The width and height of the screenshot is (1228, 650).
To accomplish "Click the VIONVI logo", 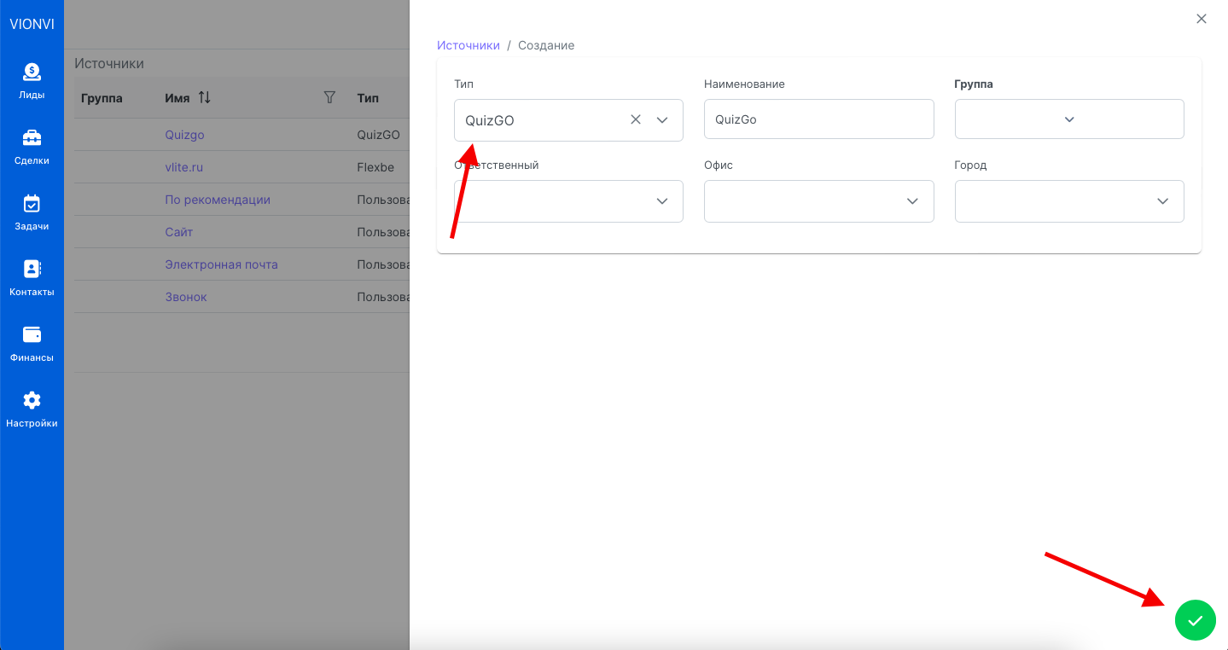I will [x=32, y=24].
